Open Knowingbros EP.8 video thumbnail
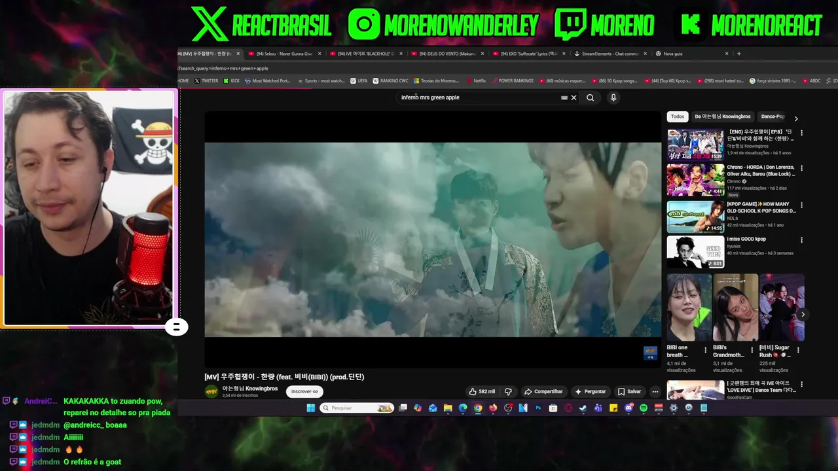This screenshot has width=838, height=471. (x=695, y=145)
